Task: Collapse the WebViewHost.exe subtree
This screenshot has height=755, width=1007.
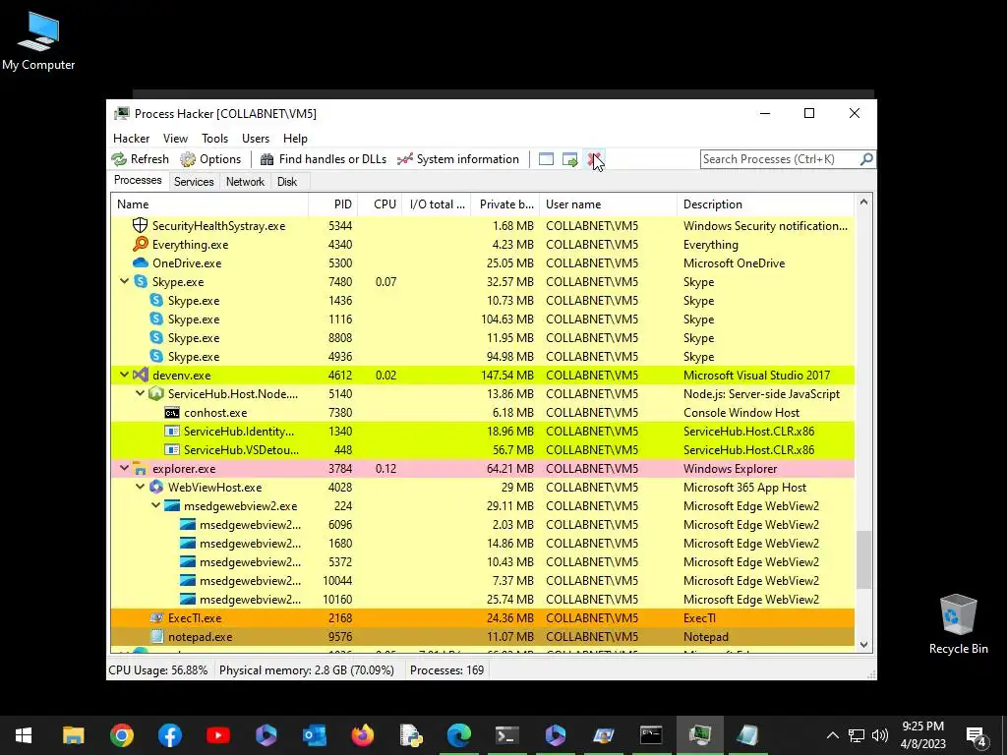Action: tap(140, 487)
